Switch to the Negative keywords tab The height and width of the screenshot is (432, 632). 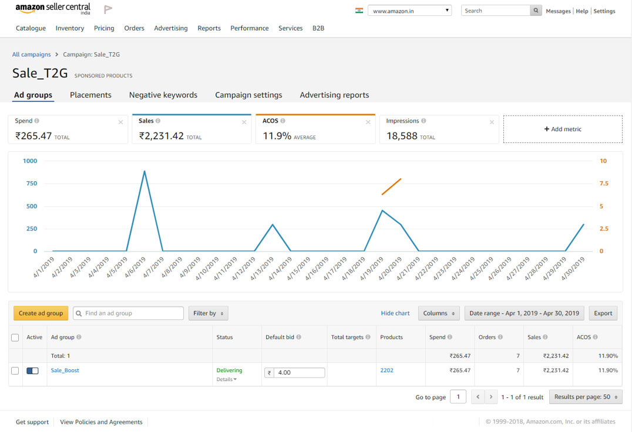(x=163, y=95)
